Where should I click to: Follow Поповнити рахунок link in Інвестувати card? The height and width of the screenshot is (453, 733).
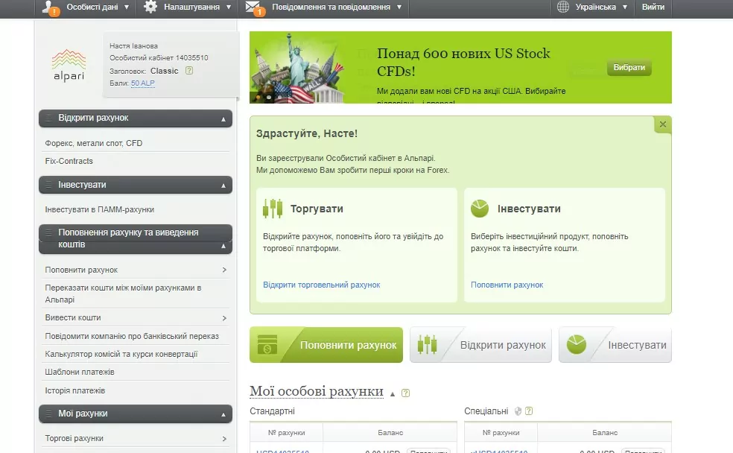pos(507,285)
